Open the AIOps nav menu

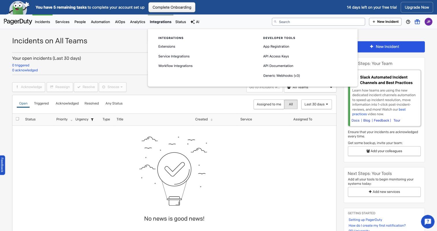point(120,22)
